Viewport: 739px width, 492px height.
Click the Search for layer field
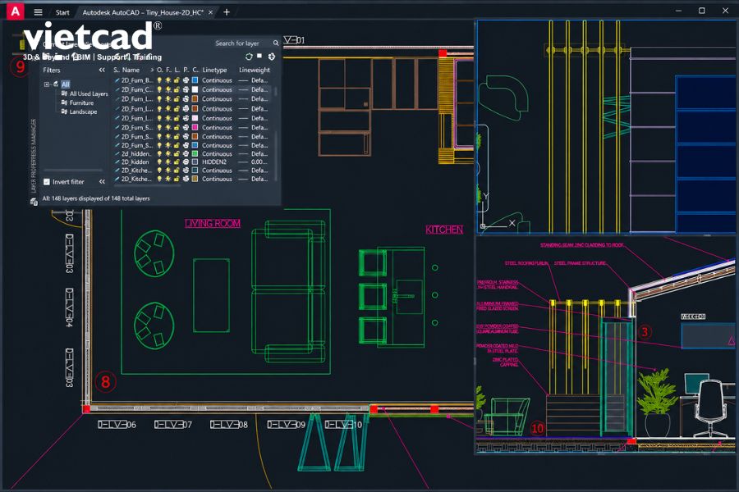coord(243,43)
